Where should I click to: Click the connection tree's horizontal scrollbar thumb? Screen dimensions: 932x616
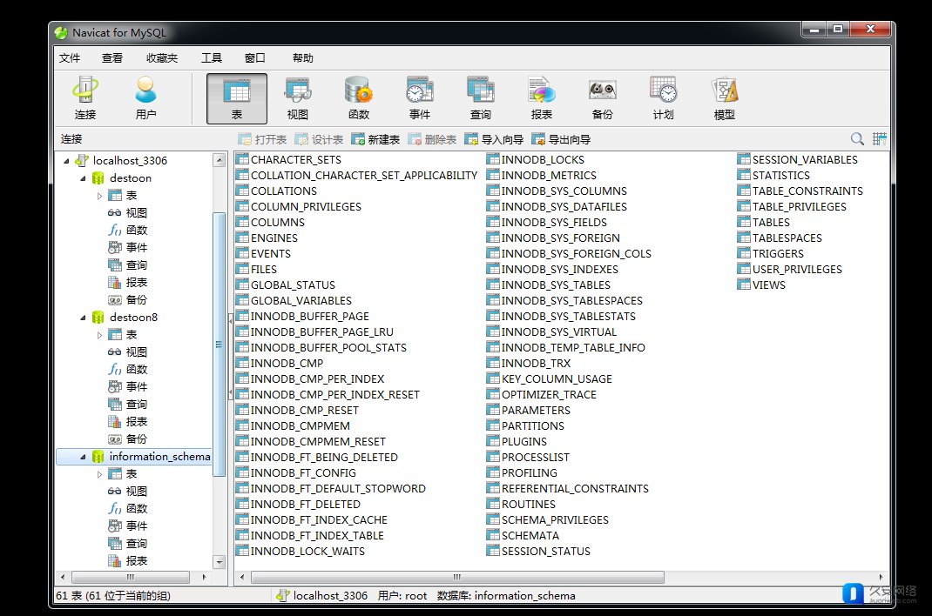coord(130,577)
